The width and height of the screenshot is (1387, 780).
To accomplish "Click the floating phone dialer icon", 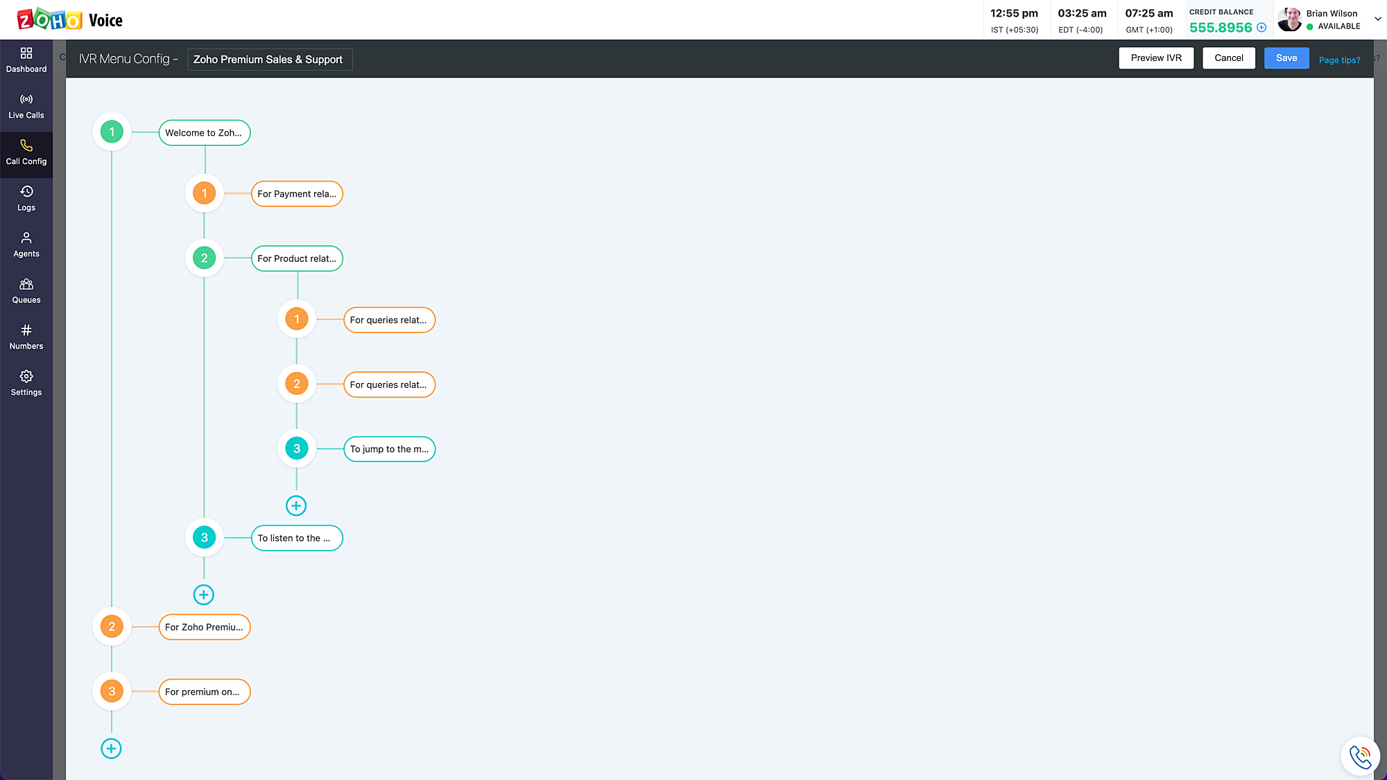I will click(1360, 756).
